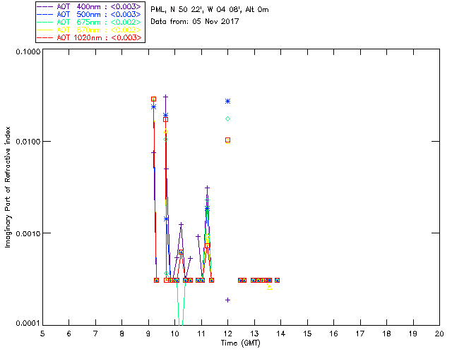This screenshot has height=361, width=452.
Task: Click the x-axis tick label 6
Action: (x=69, y=334)
